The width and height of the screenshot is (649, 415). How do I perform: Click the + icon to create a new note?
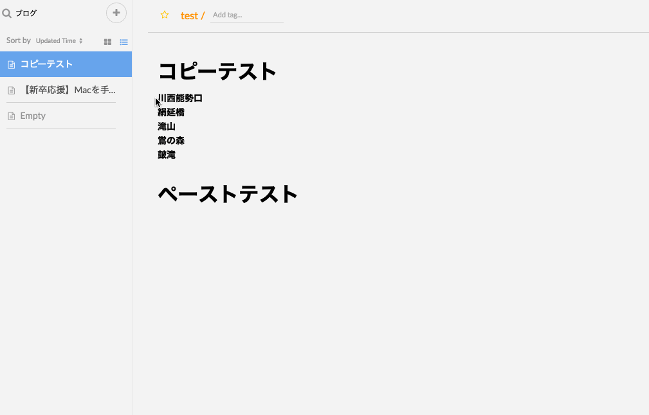pyautogui.click(x=116, y=13)
